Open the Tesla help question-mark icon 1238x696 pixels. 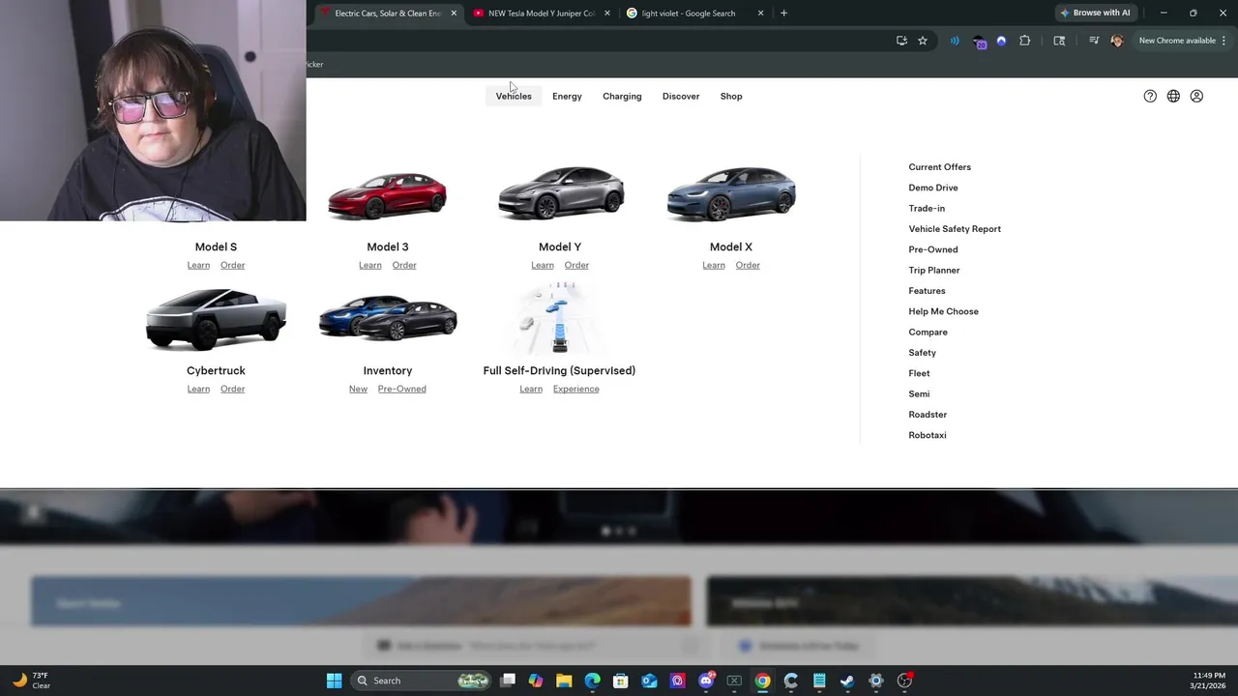(1150, 96)
